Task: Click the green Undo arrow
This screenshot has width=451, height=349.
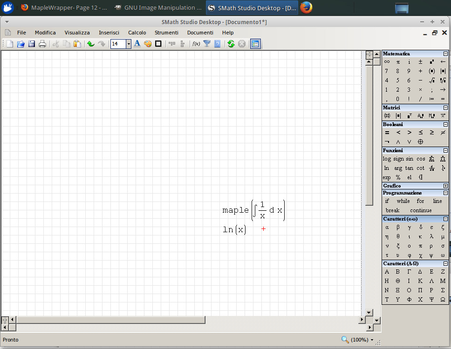Action: pos(90,44)
